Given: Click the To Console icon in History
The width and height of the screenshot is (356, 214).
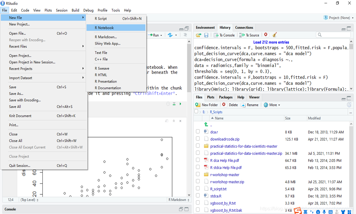Looking at the screenshot, I should click(x=216, y=35).
